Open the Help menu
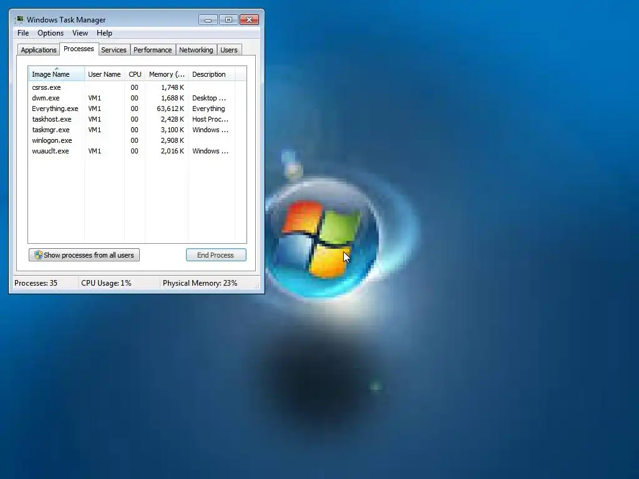The width and height of the screenshot is (639, 479). [104, 33]
